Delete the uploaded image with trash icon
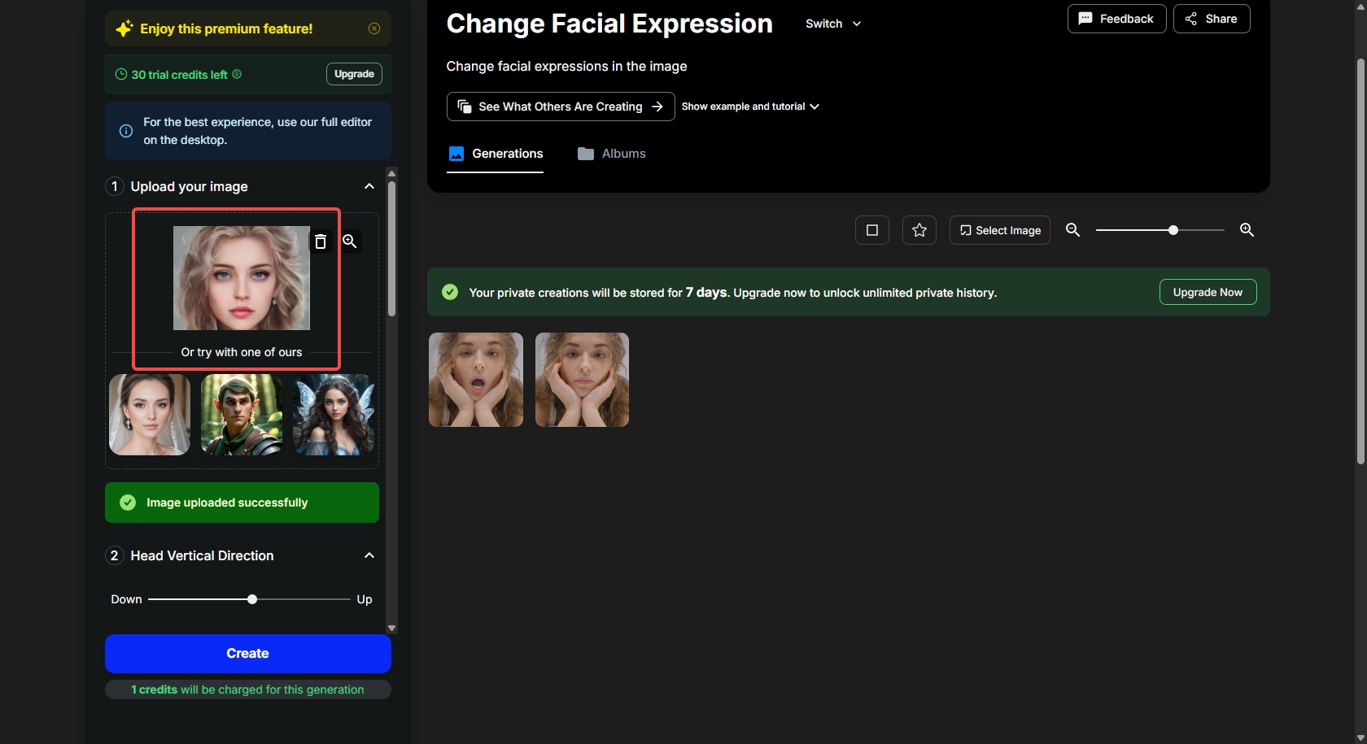The width and height of the screenshot is (1367, 744). pyautogui.click(x=321, y=241)
